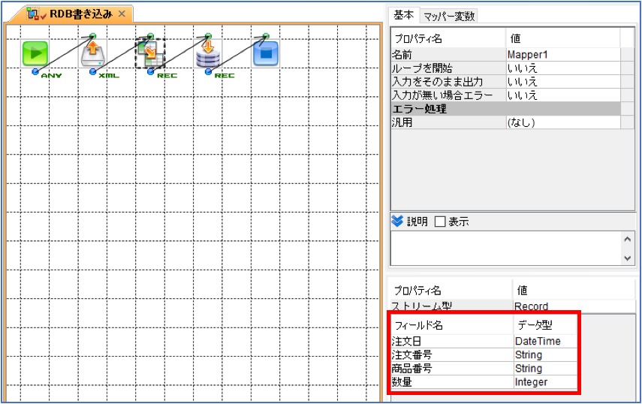
Task: Click the lower プロパティ名 column header
Action: tap(451, 290)
